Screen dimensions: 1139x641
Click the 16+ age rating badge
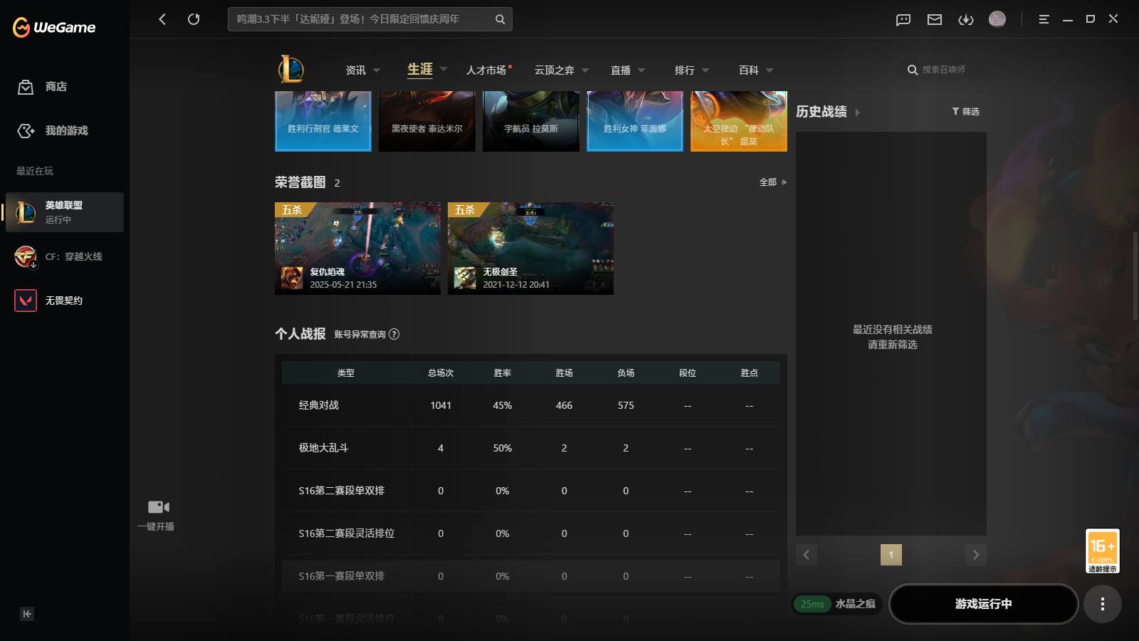coord(1102,551)
